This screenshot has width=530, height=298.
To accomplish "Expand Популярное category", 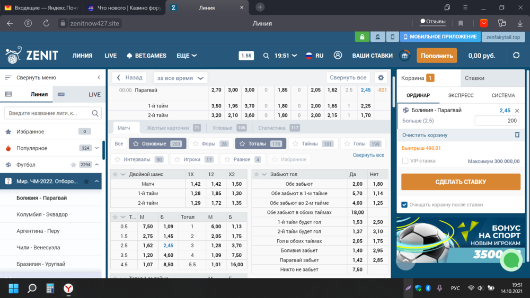I will (97, 148).
